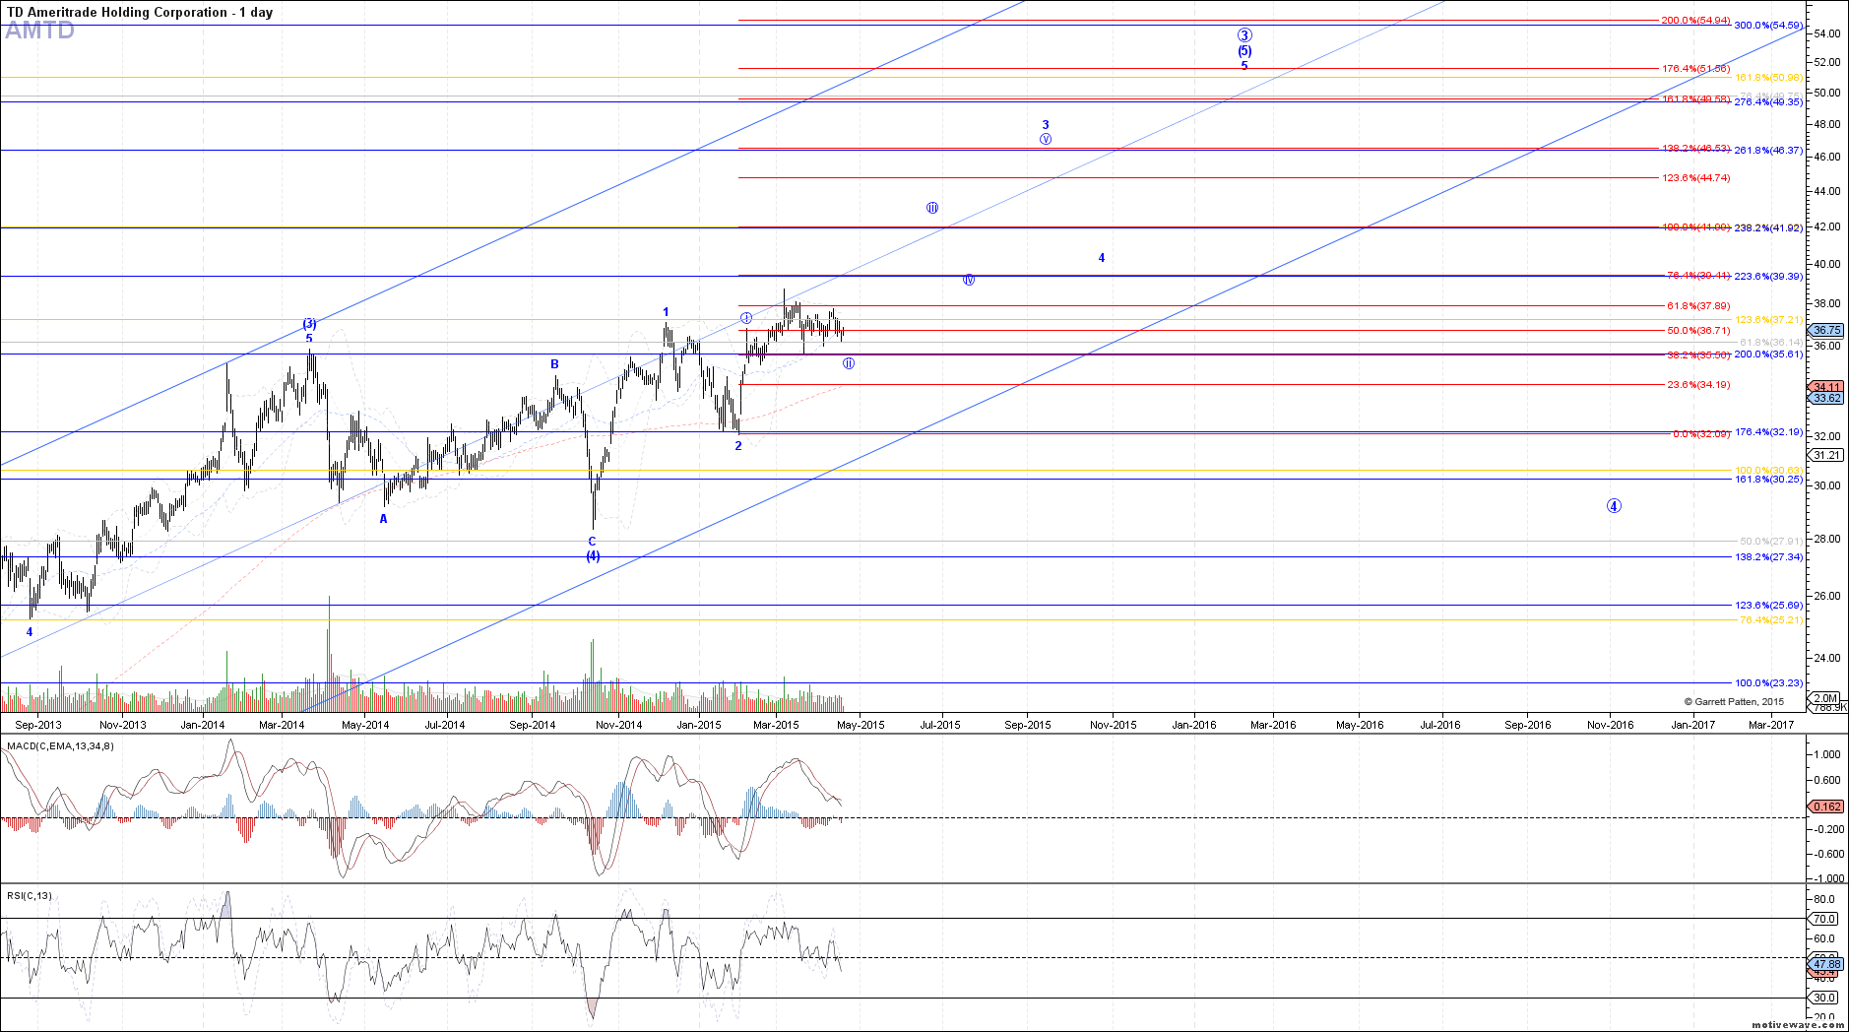1849x1032 pixels.
Task: Select the MACD(C,EMA,13,34,8) indicator label
Action: click(60, 746)
